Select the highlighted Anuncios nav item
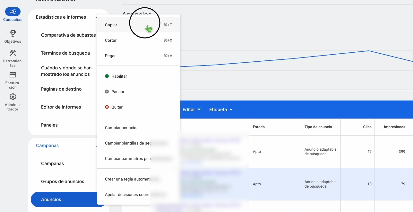Screen dimensions: 413x212 point(68,199)
